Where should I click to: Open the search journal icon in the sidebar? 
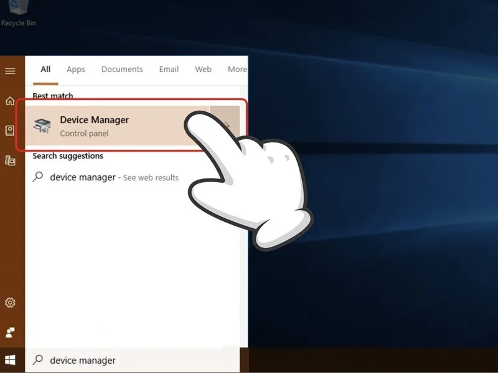(x=9, y=130)
